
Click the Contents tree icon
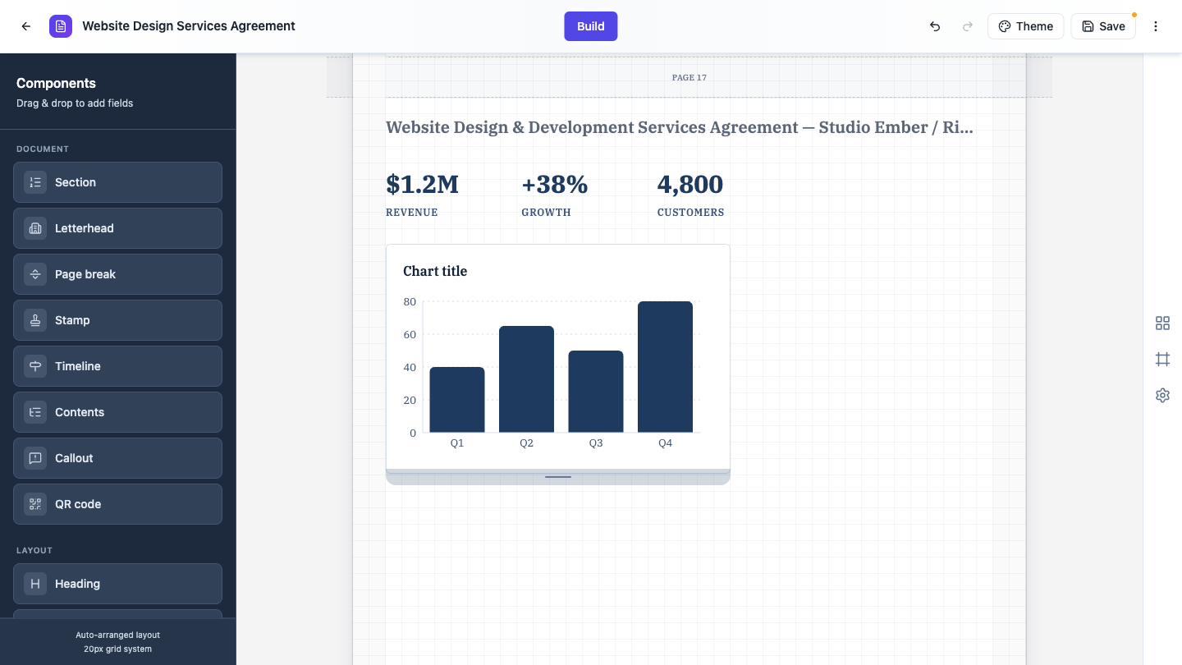coord(35,412)
